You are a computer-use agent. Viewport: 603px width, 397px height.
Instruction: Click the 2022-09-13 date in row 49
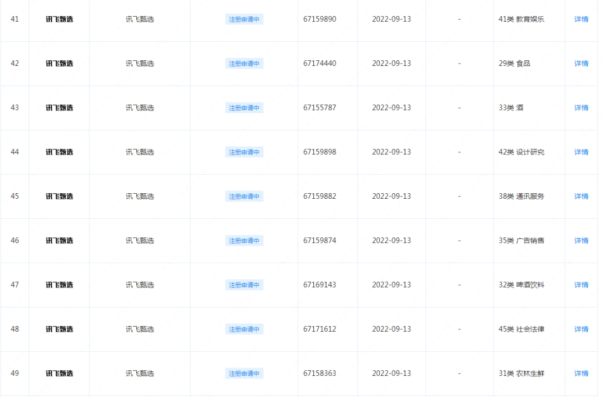pos(391,373)
